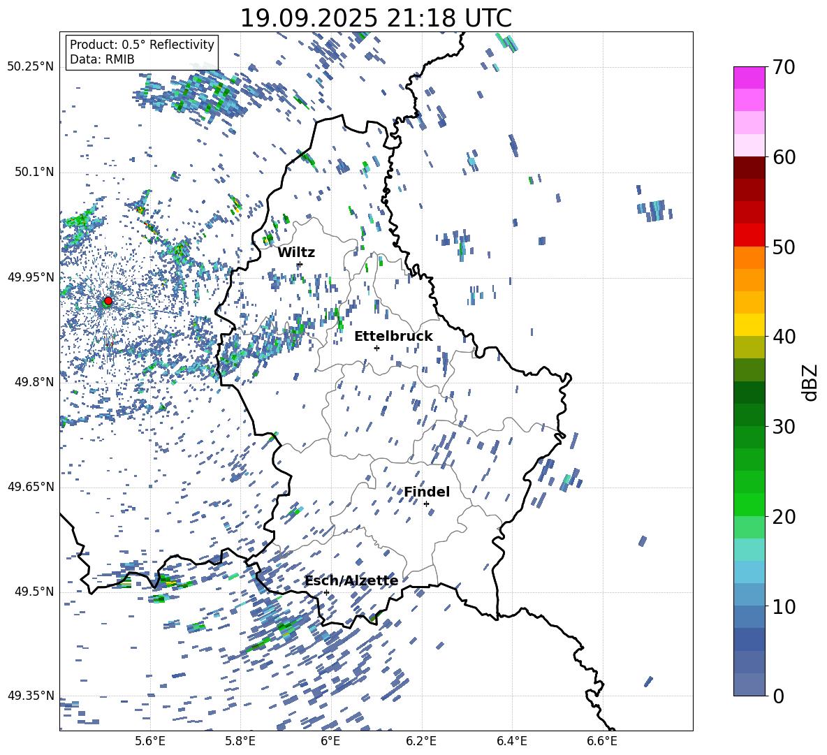Click the cross marker below Esch/Alzette

[x=326, y=592]
